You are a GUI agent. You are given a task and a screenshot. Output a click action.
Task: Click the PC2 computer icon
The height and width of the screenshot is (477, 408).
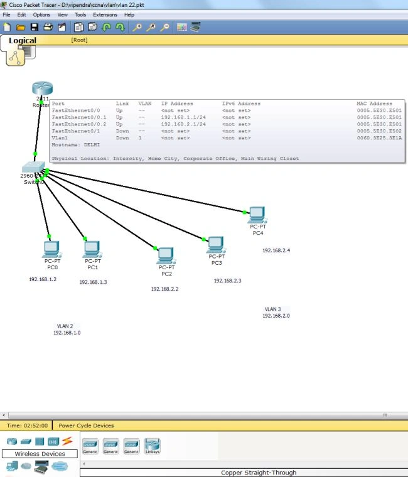click(166, 255)
